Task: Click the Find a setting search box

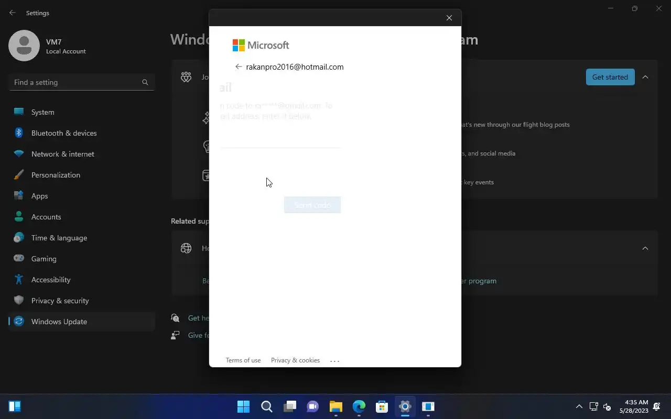Action: (x=82, y=82)
